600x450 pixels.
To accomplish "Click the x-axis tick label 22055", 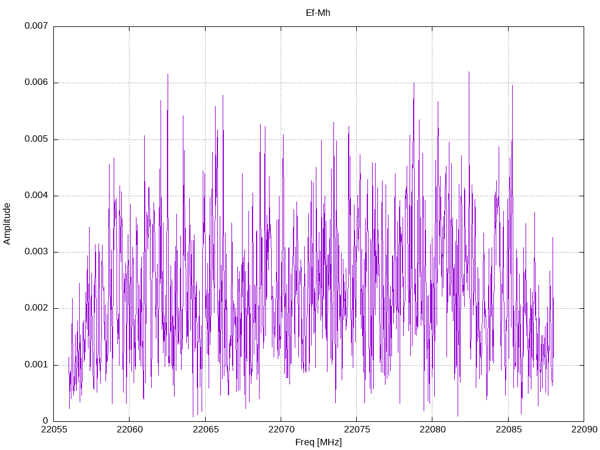I will tap(53, 429).
